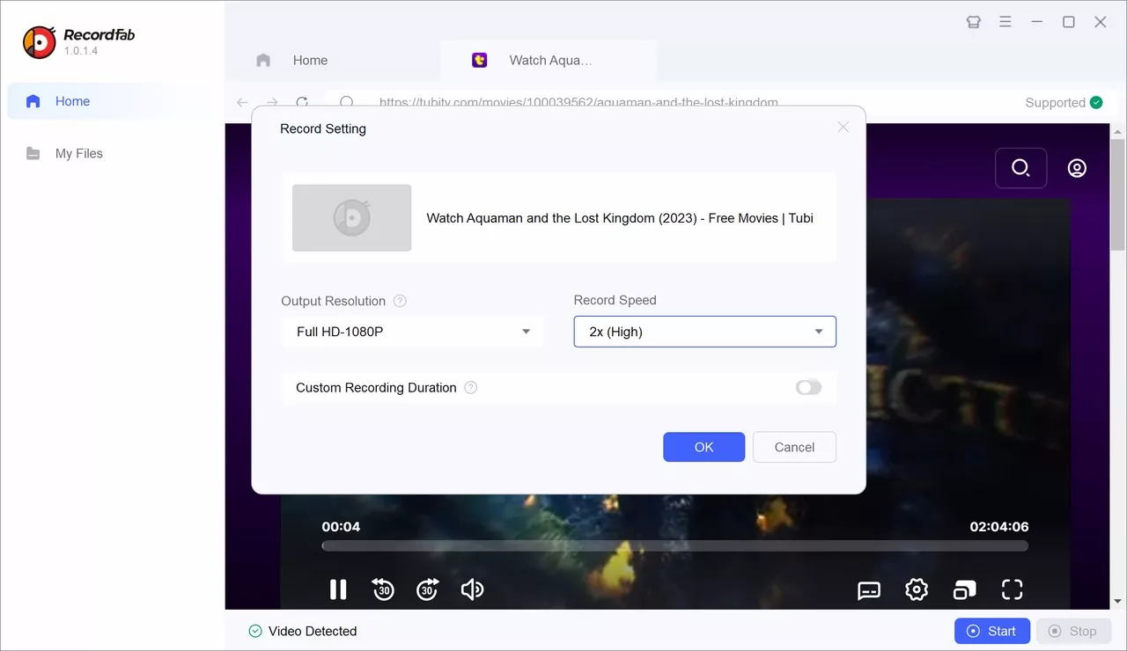Image resolution: width=1127 pixels, height=651 pixels.
Task: Click the video progress bar
Action: click(x=674, y=545)
